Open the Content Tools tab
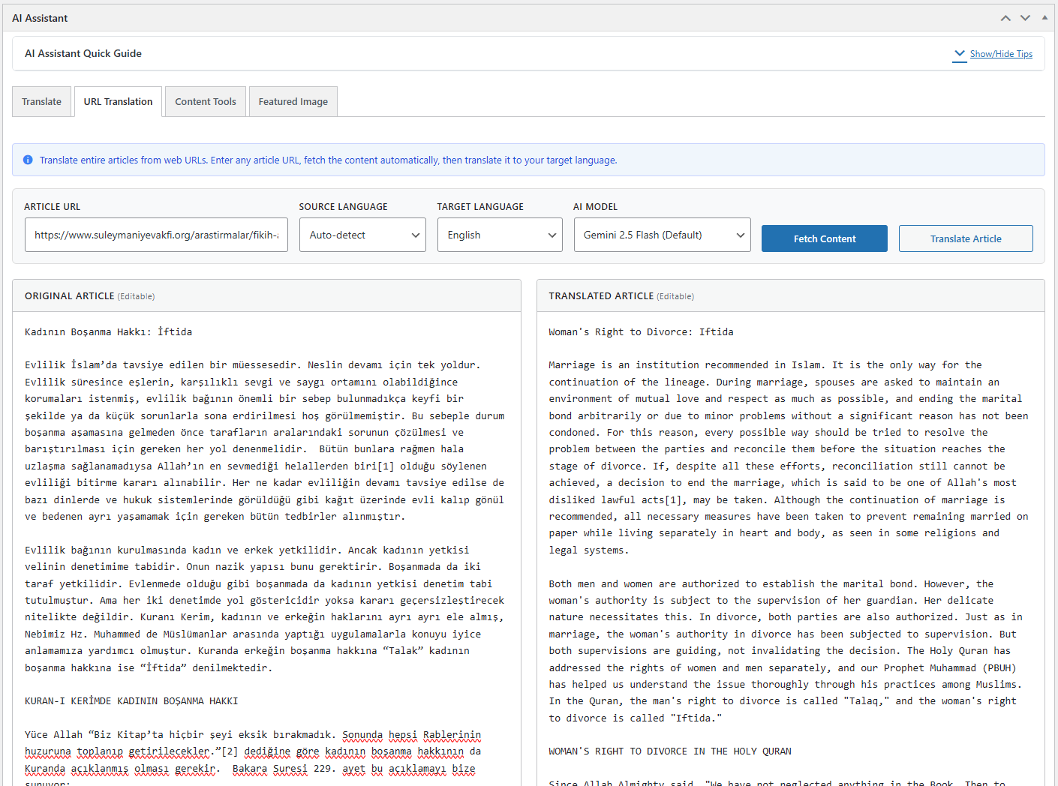Viewport: 1058px width, 786px height. tap(206, 101)
